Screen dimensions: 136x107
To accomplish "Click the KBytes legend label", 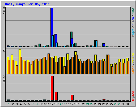I will (x=133, y=96).
